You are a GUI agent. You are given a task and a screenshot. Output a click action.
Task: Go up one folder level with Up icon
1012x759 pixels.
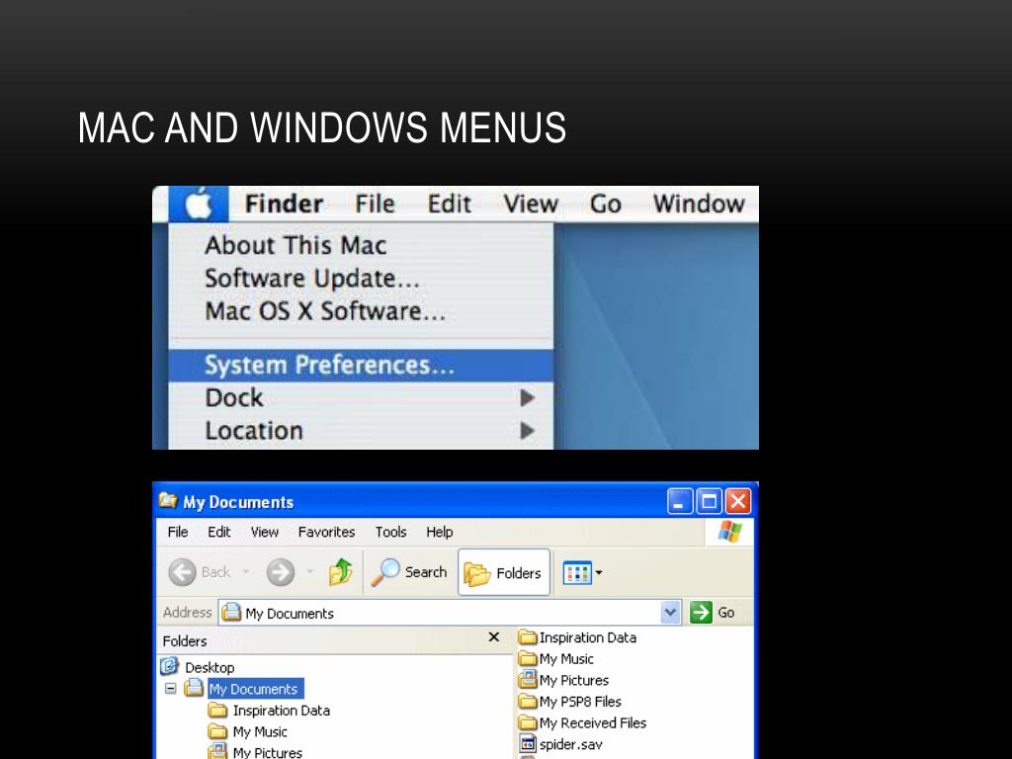coord(340,572)
